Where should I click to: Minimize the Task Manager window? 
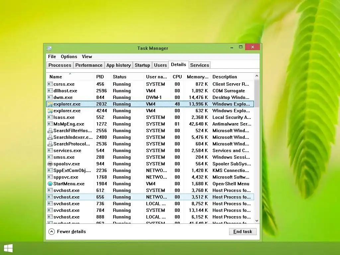click(232, 47)
